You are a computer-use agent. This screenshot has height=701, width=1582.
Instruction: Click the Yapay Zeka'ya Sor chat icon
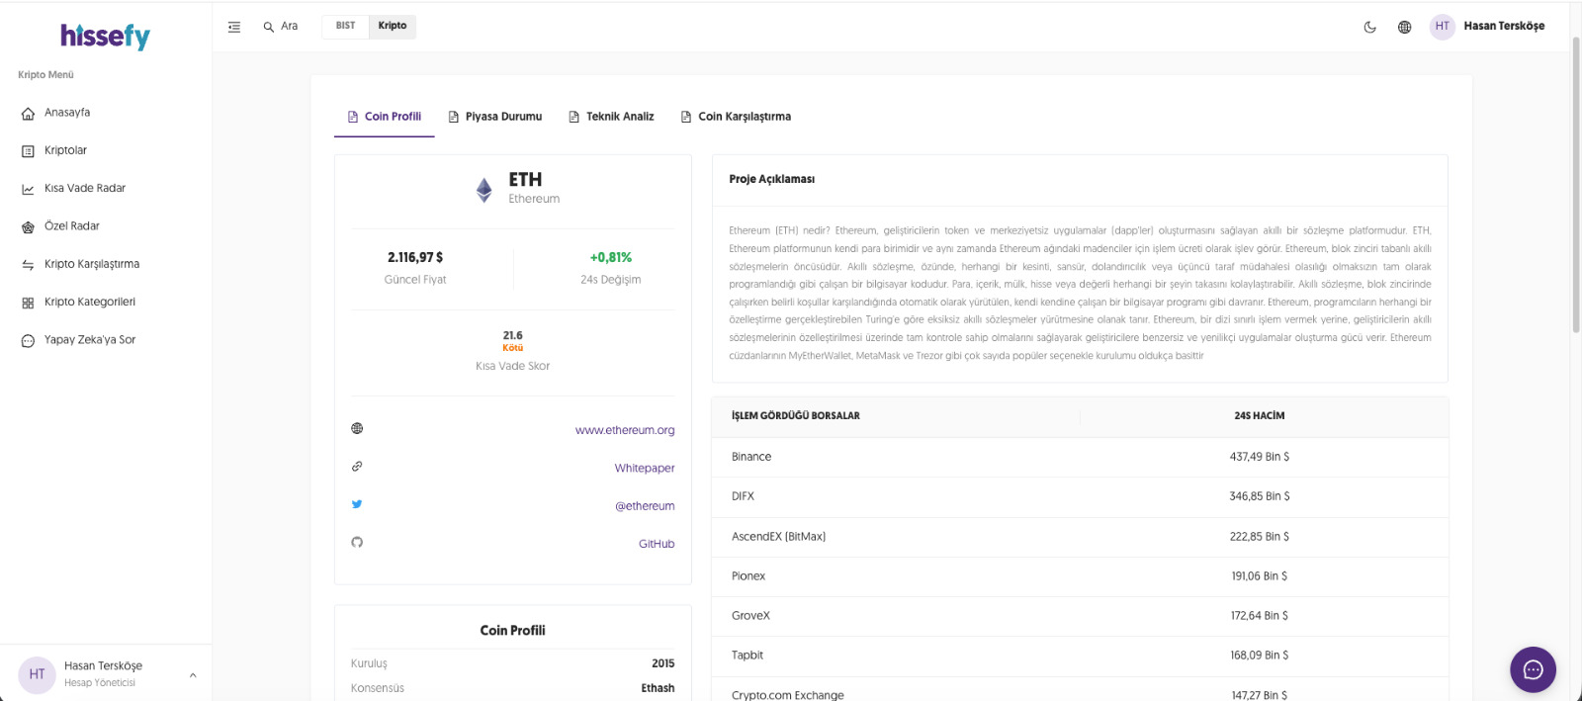click(28, 341)
